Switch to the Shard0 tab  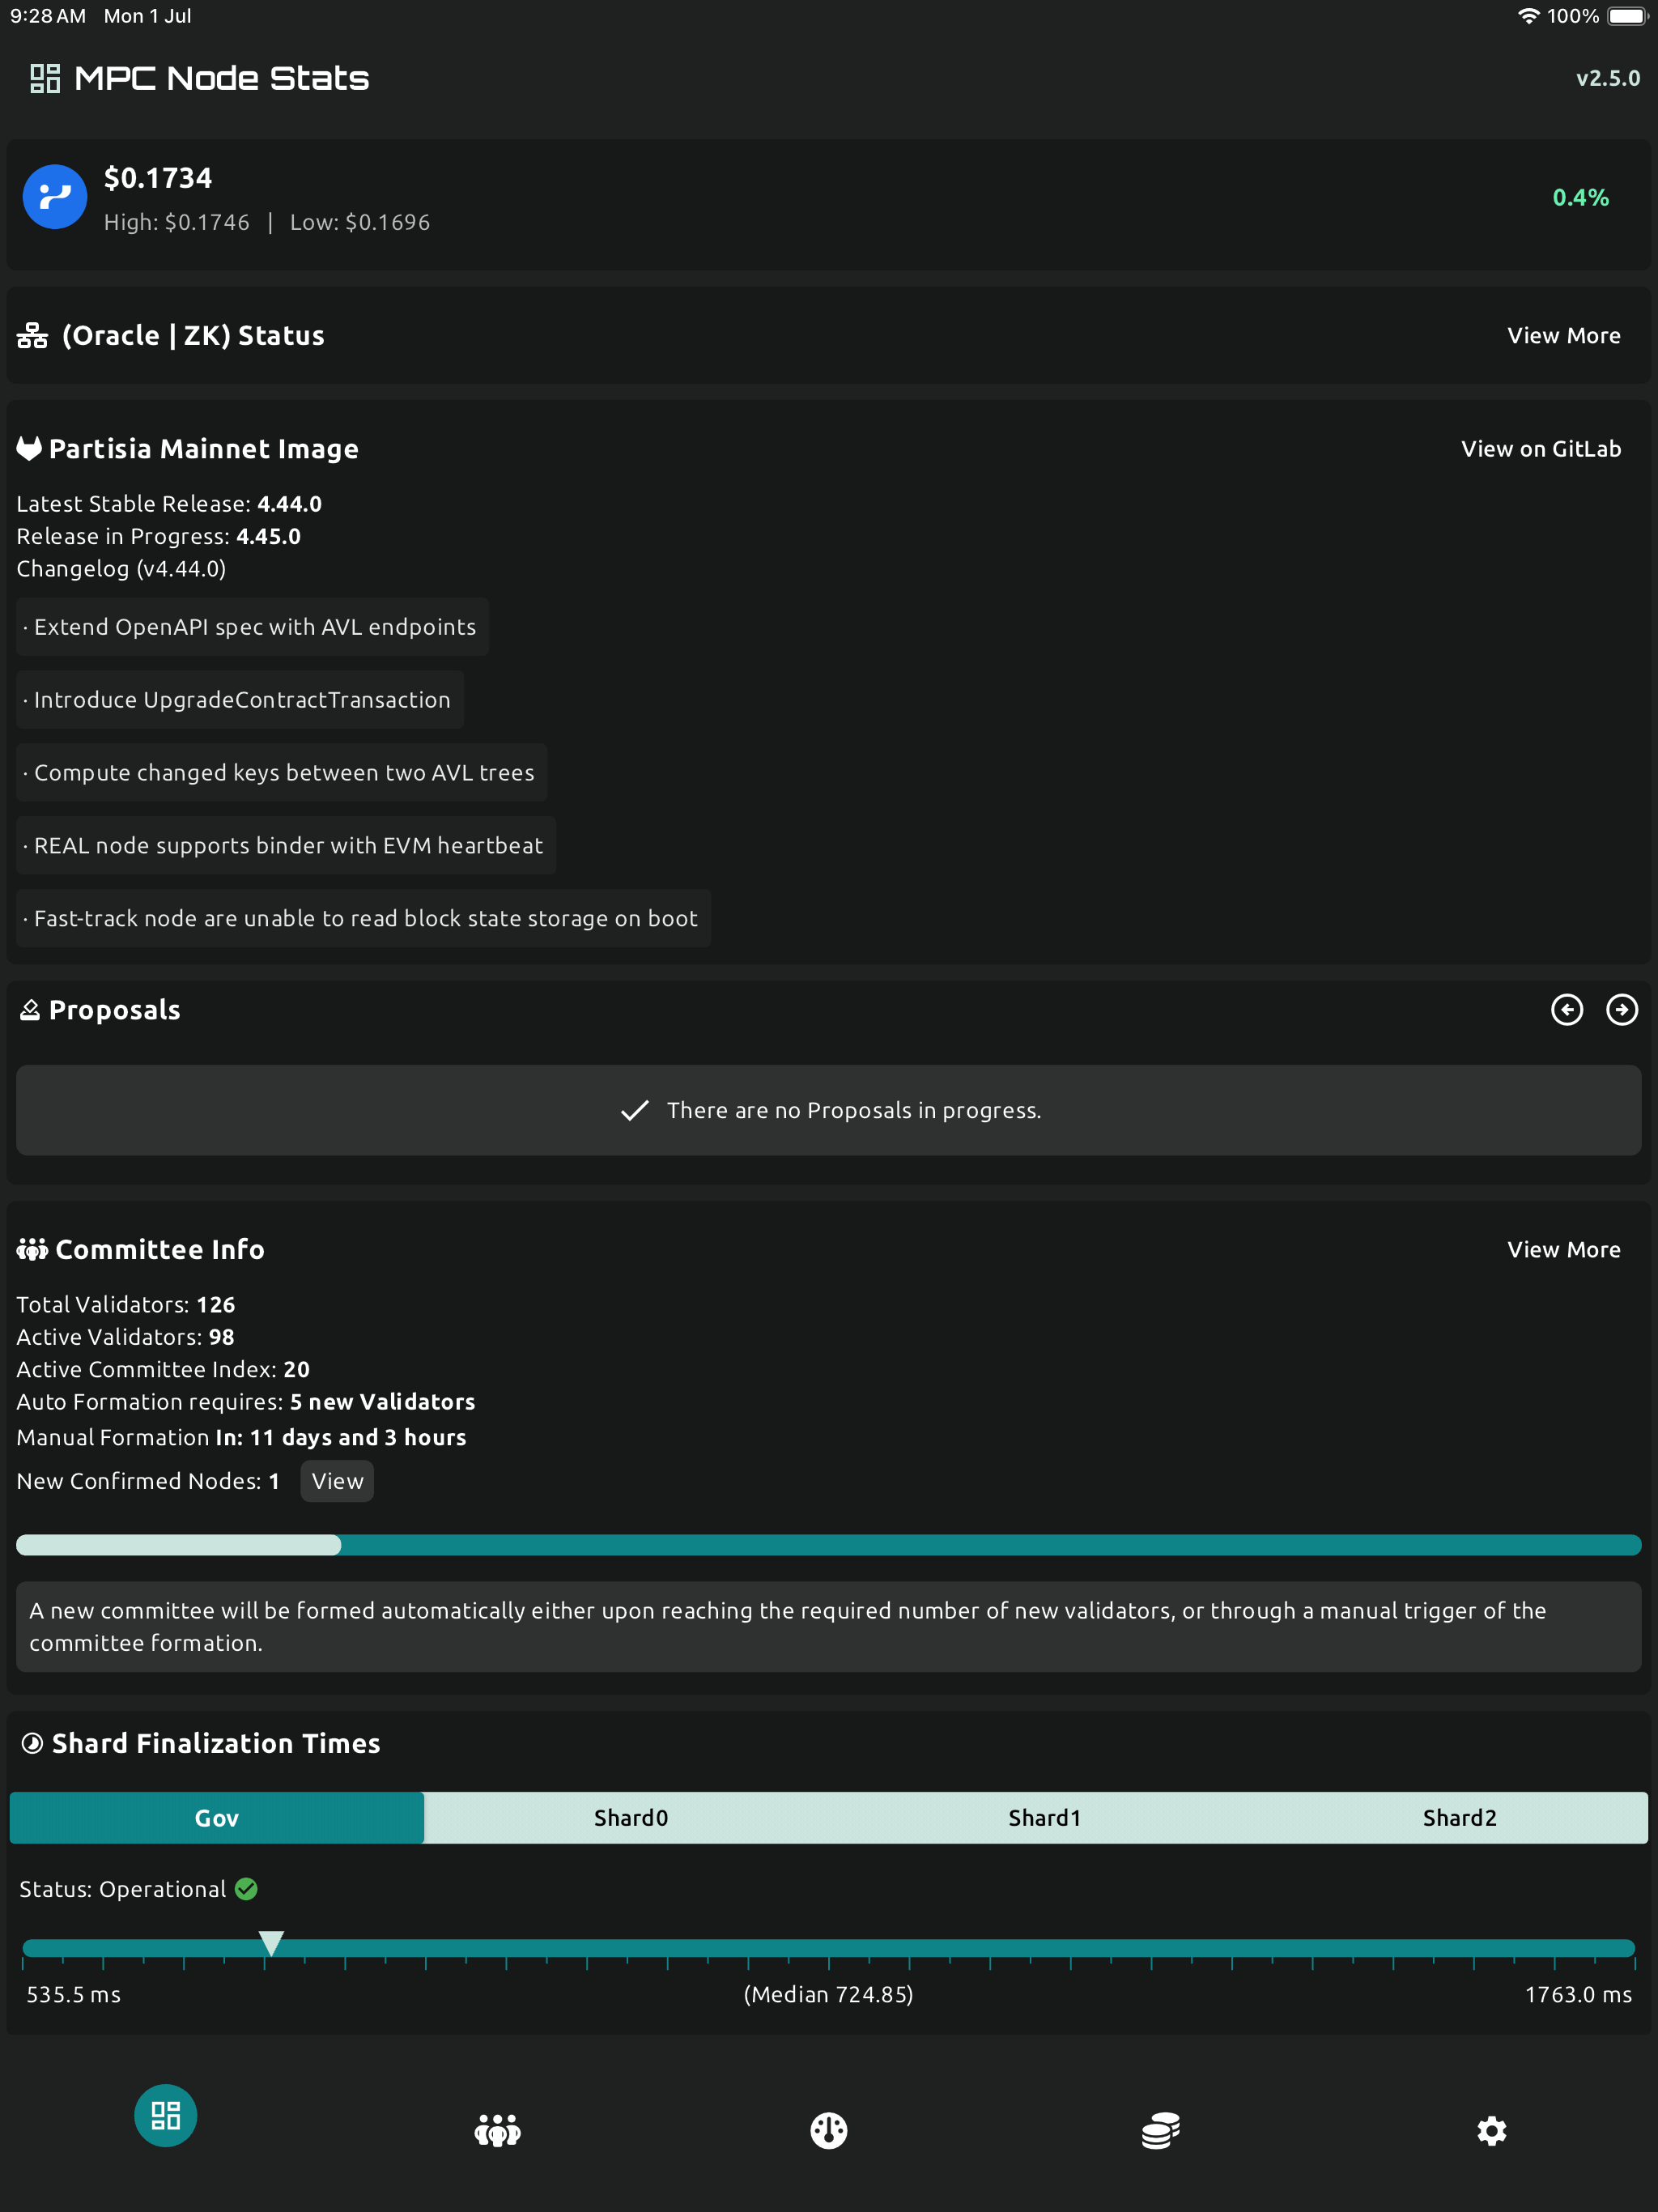(631, 1818)
